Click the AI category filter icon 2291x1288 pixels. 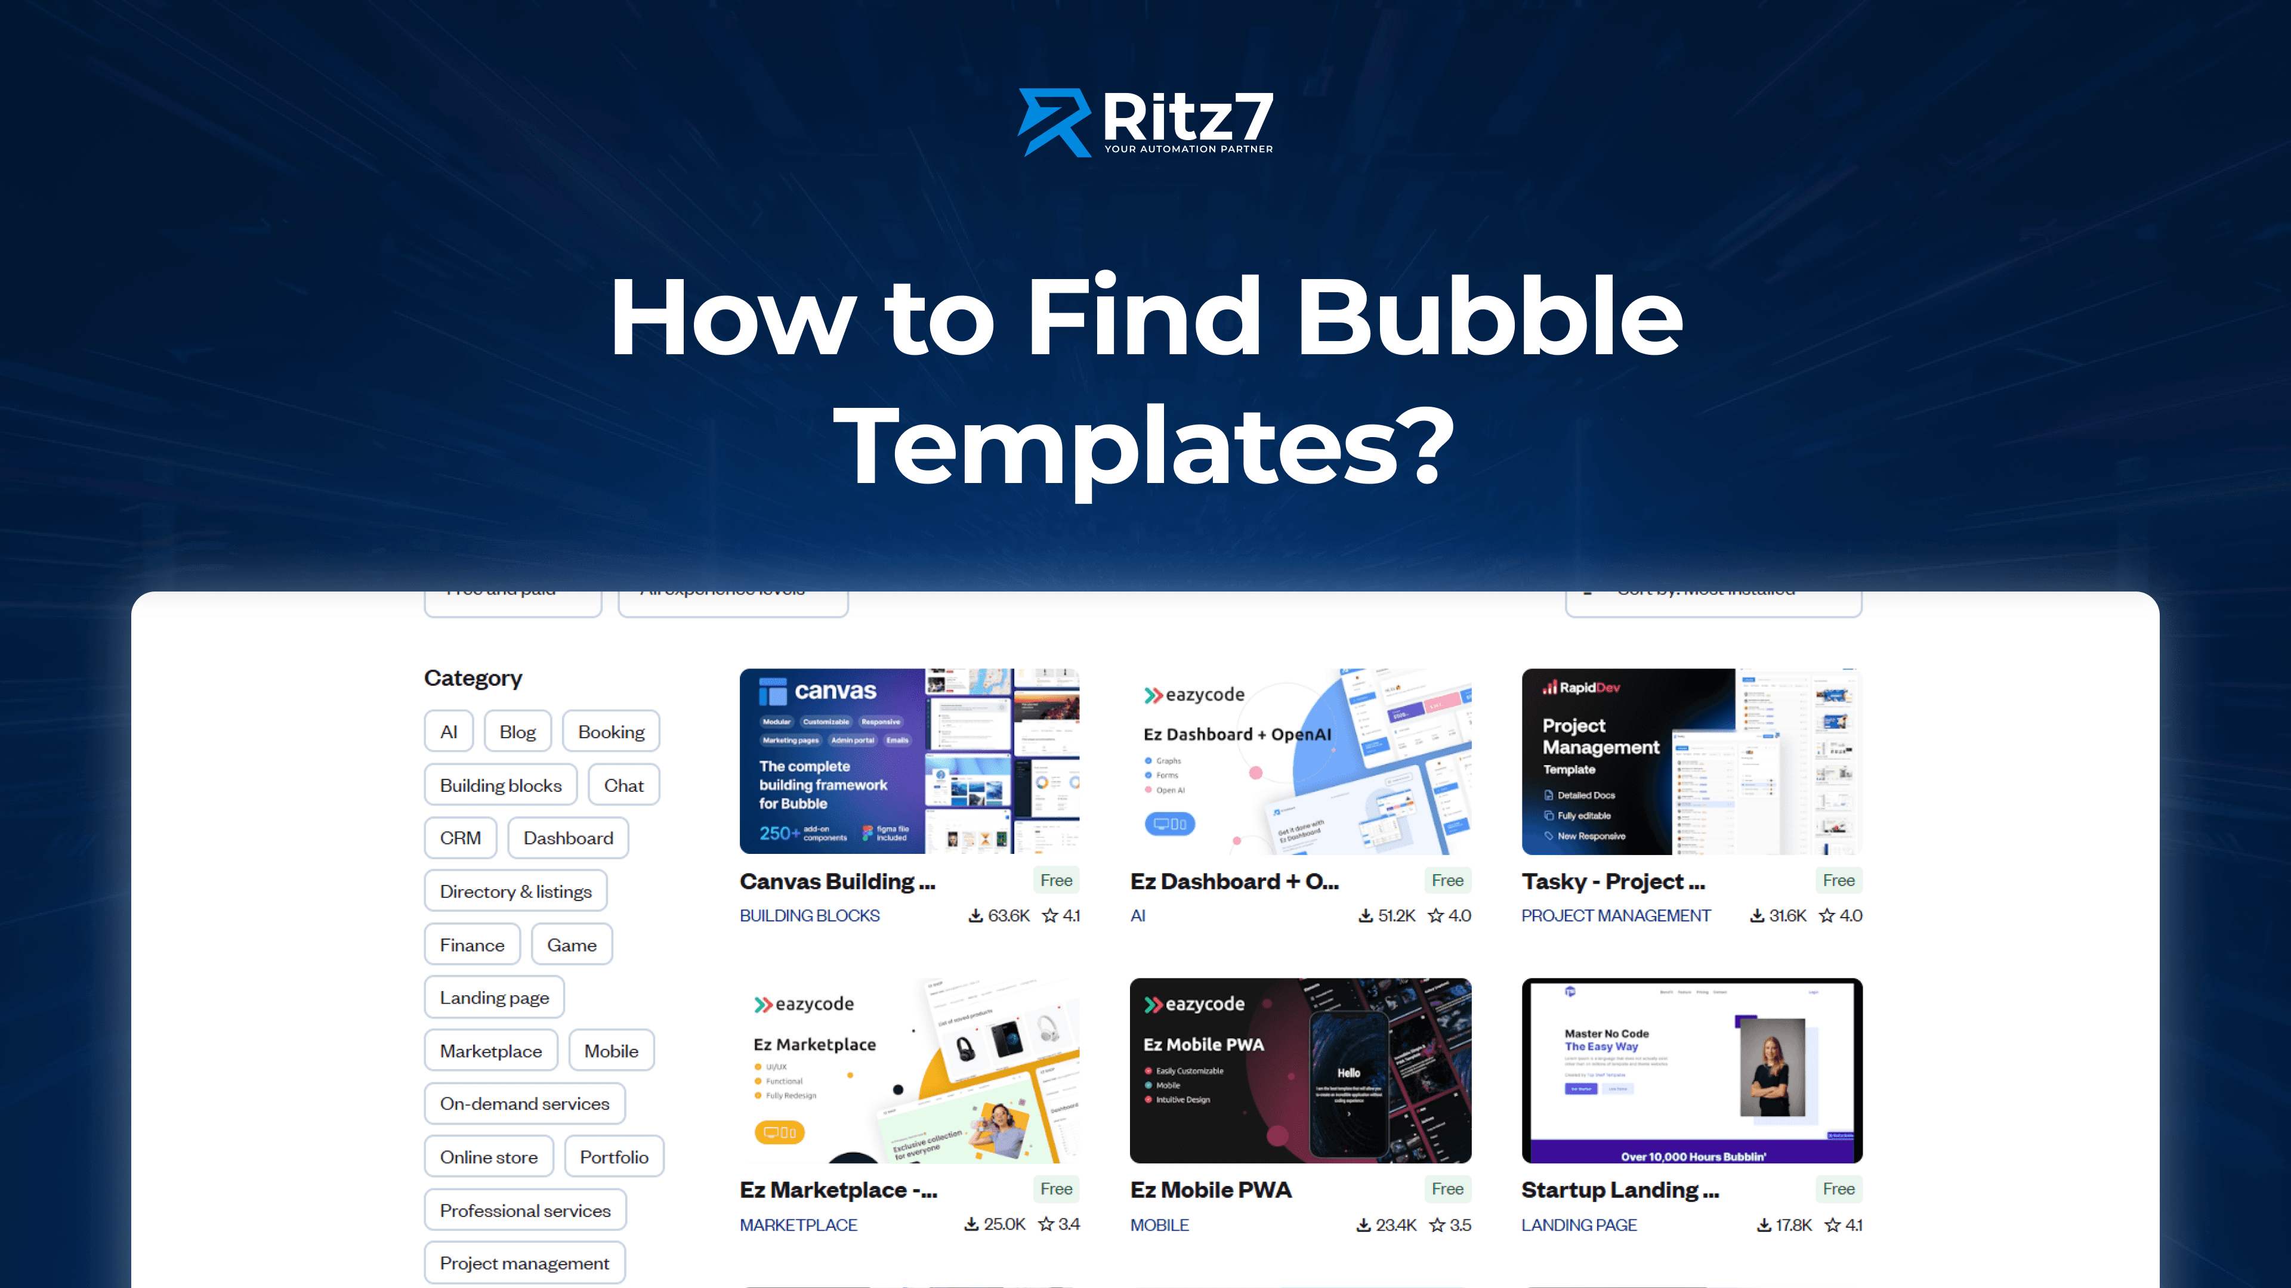point(450,731)
